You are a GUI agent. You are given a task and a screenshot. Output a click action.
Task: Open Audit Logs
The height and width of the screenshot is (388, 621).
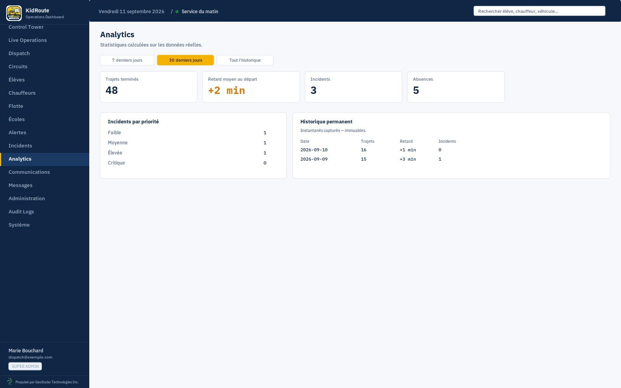coord(45,212)
